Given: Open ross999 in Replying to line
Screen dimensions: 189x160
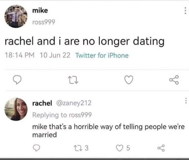Looking at the screenshot, I should point(80,115).
